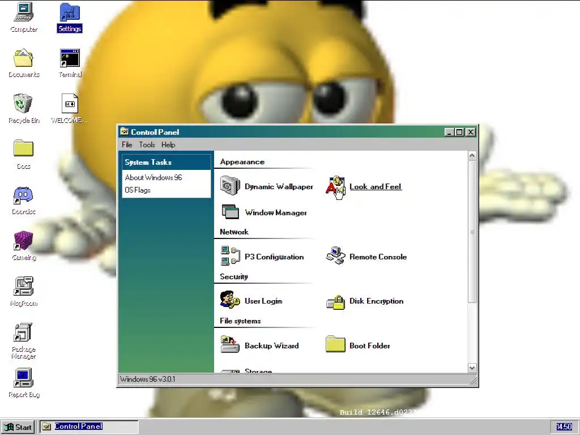580x435 pixels.
Task: Select the WELCOME markdown file icon
Action: [x=70, y=103]
